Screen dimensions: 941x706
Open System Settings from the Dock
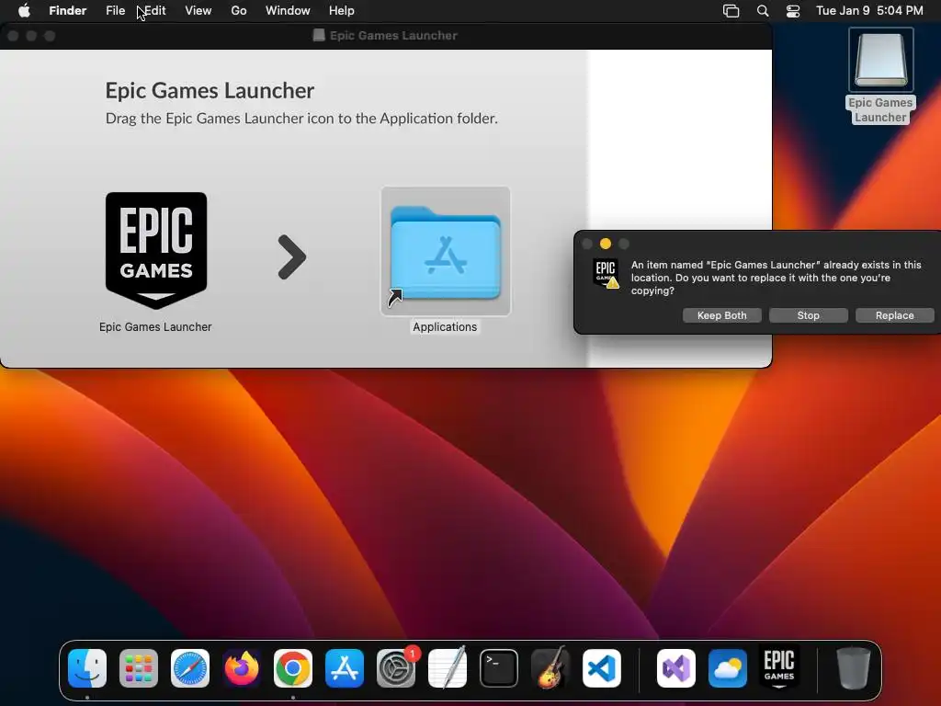pos(396,668)
